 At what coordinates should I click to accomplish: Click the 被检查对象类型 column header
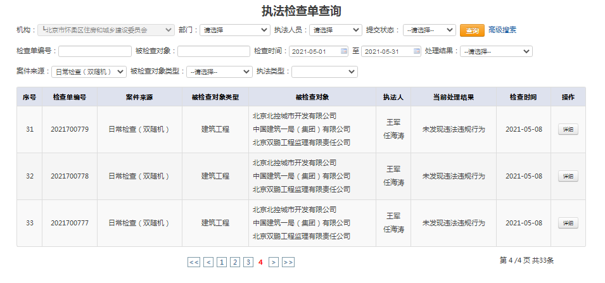[x=215, y=97]
